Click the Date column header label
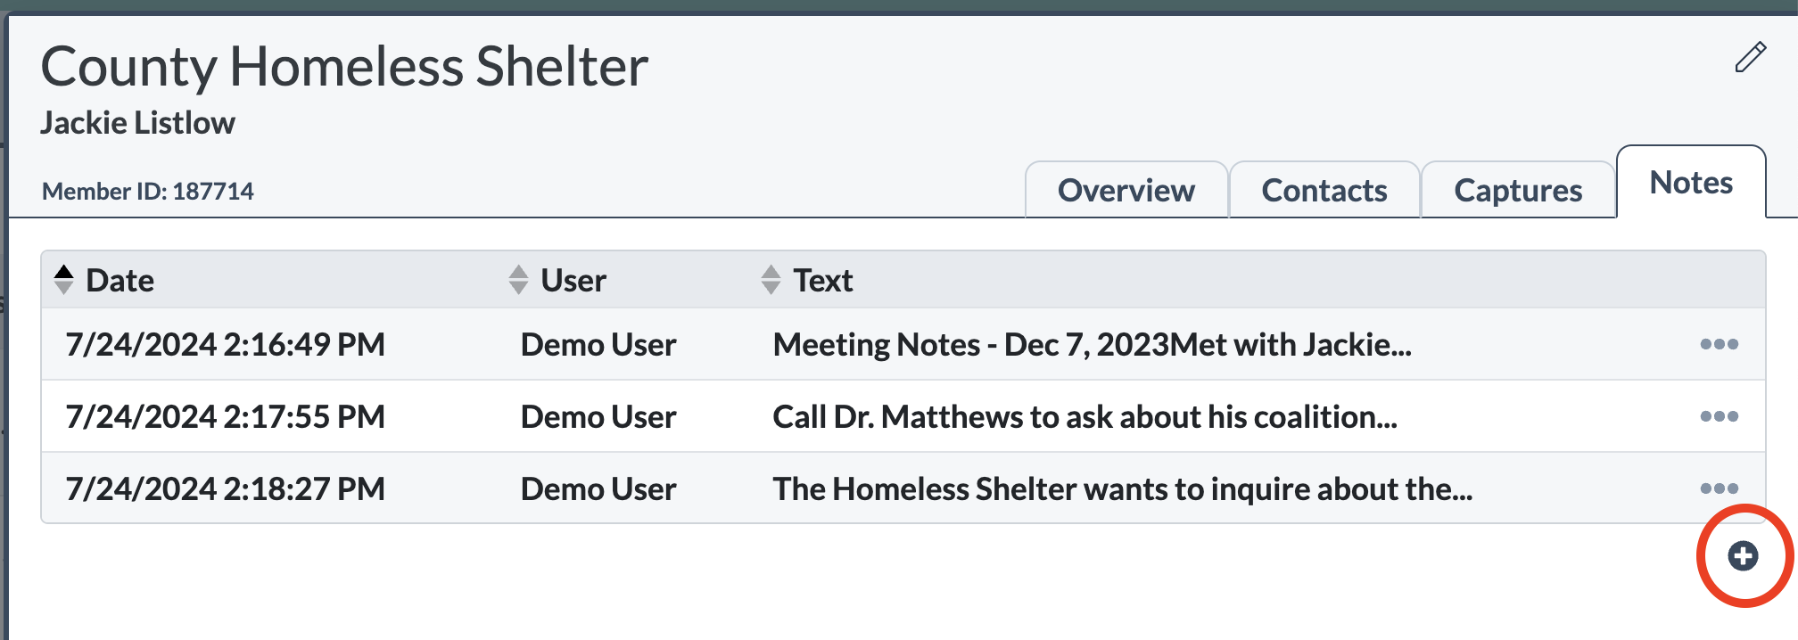The image size is (1798, 640). coord(120,281)
